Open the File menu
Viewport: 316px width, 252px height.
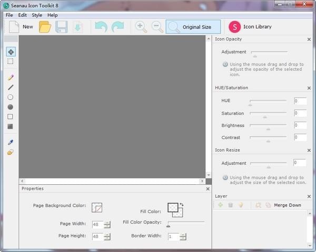tap(9, 15)
